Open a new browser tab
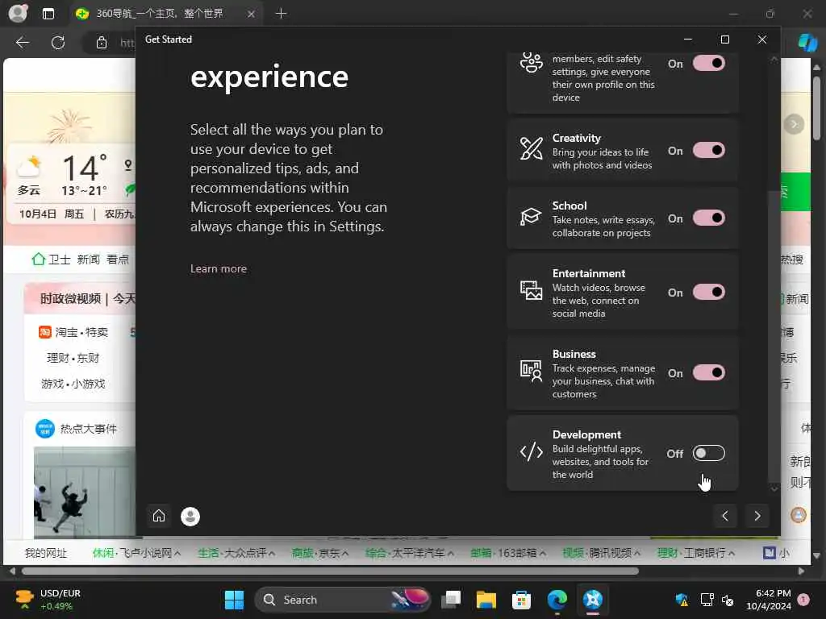826x619 pixels. tap(281, 14)
